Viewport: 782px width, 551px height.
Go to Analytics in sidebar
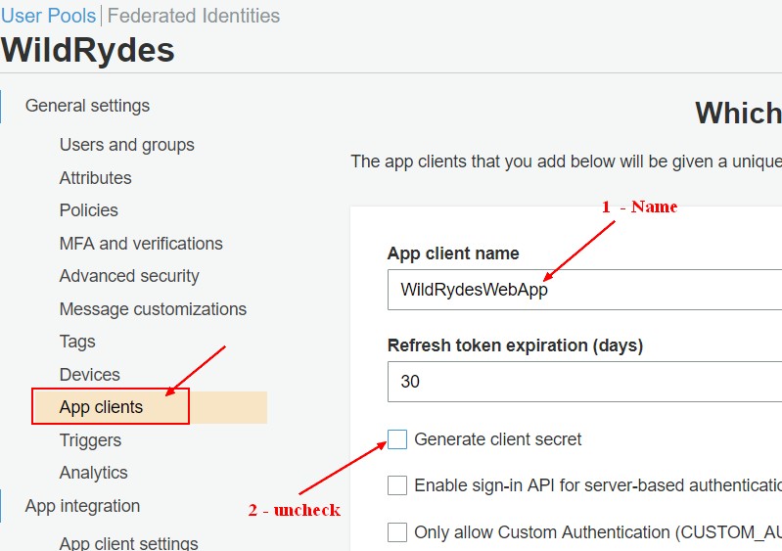click(x=93, y=473)
